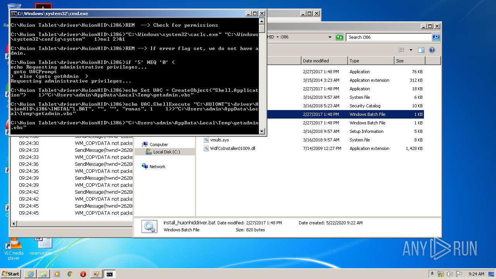Open the network-style app taskbar button

click(96, 274)
